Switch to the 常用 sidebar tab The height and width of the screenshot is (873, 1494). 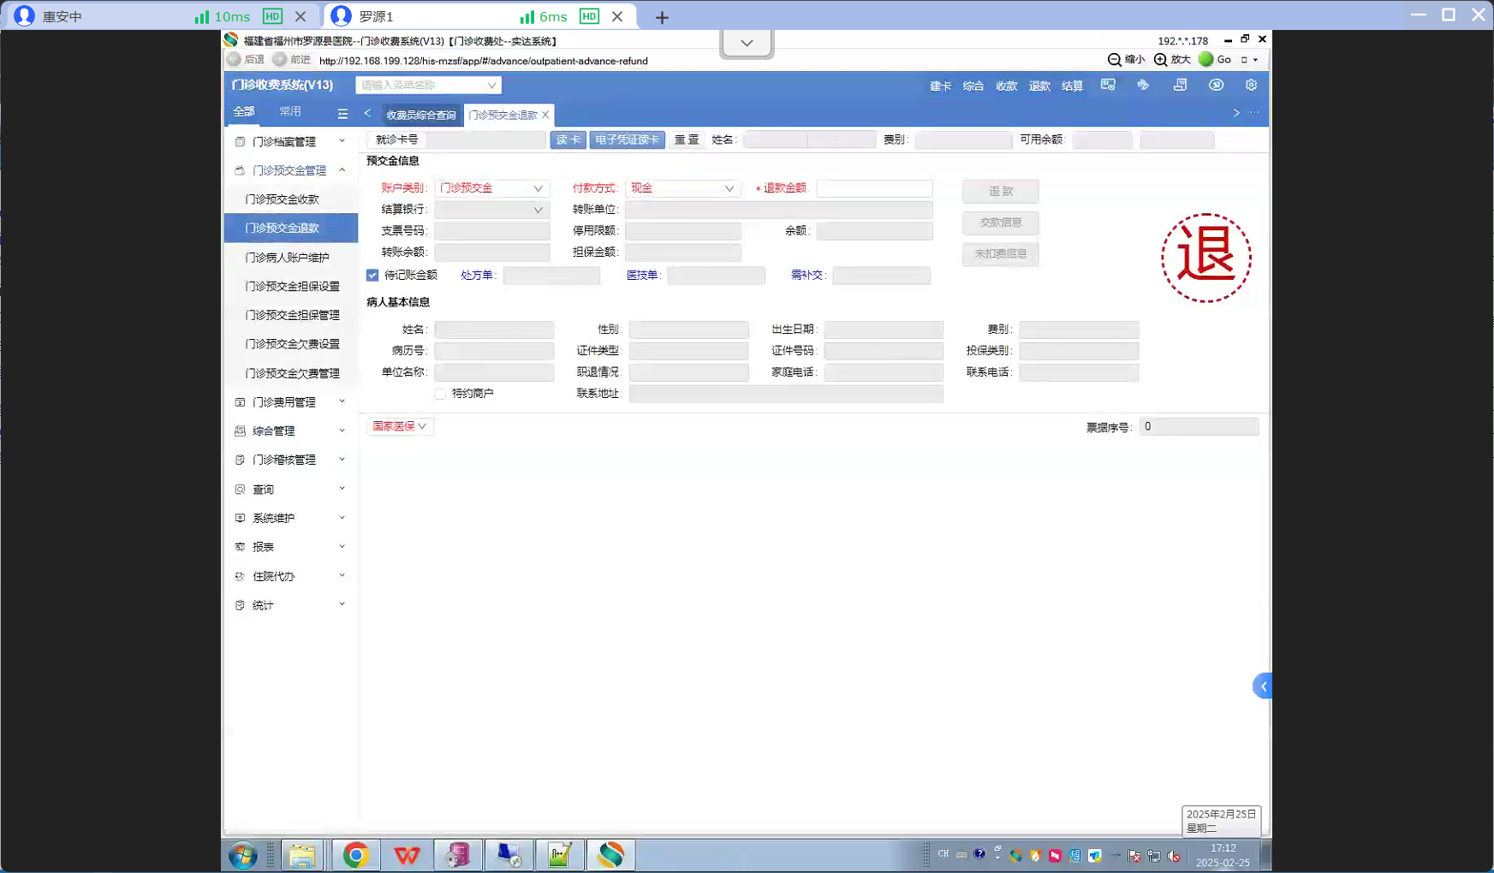pos(290,111)
